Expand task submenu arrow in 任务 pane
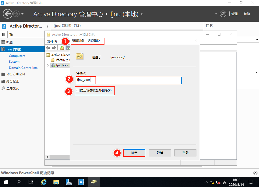Viewport: 259px width, 187px height. pyautogui.click(x=256, y=73)
